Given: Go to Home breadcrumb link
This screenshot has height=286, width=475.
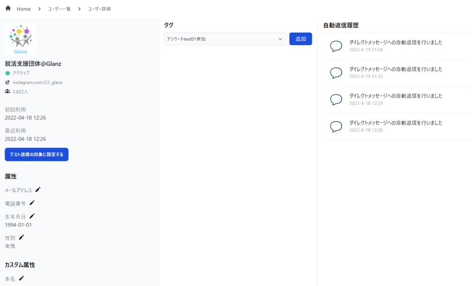Looking at the screenshot, I should [24, 9].
